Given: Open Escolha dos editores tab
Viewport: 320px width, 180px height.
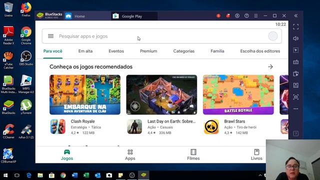Looking at the screenshot, I should coord(260,51).
